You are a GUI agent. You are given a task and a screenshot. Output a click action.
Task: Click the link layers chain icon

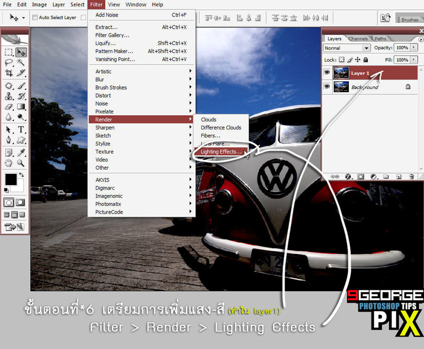point(335,177)
